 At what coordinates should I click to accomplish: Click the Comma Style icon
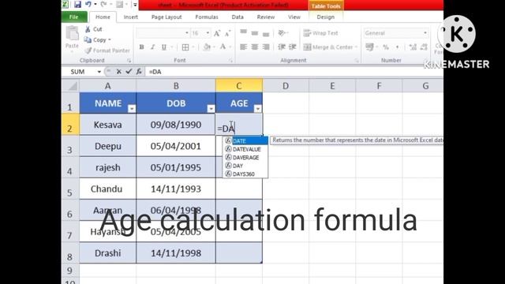[397, 47]
